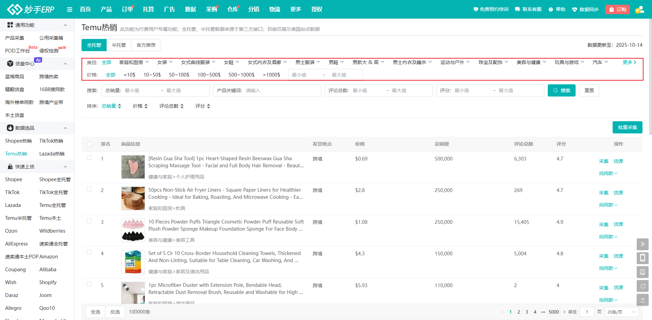Click the 产品关键词 input field

(x=282, y=90)
